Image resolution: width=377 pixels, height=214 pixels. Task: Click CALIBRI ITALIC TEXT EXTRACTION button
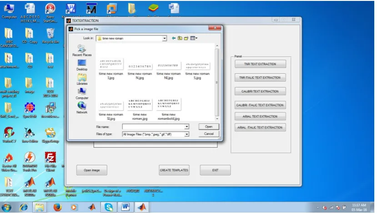tap(260, 105)
